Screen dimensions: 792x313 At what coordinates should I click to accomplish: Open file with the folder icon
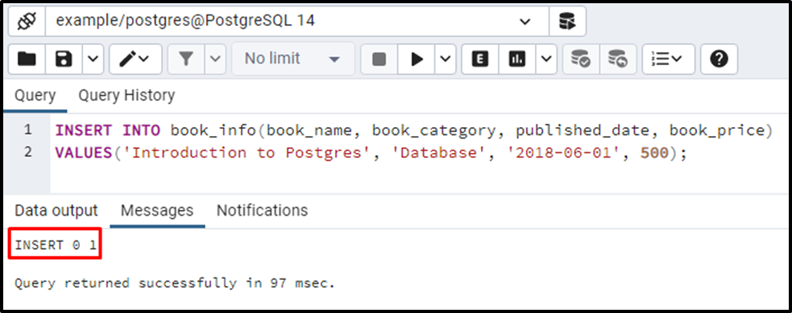coord(27,59)
